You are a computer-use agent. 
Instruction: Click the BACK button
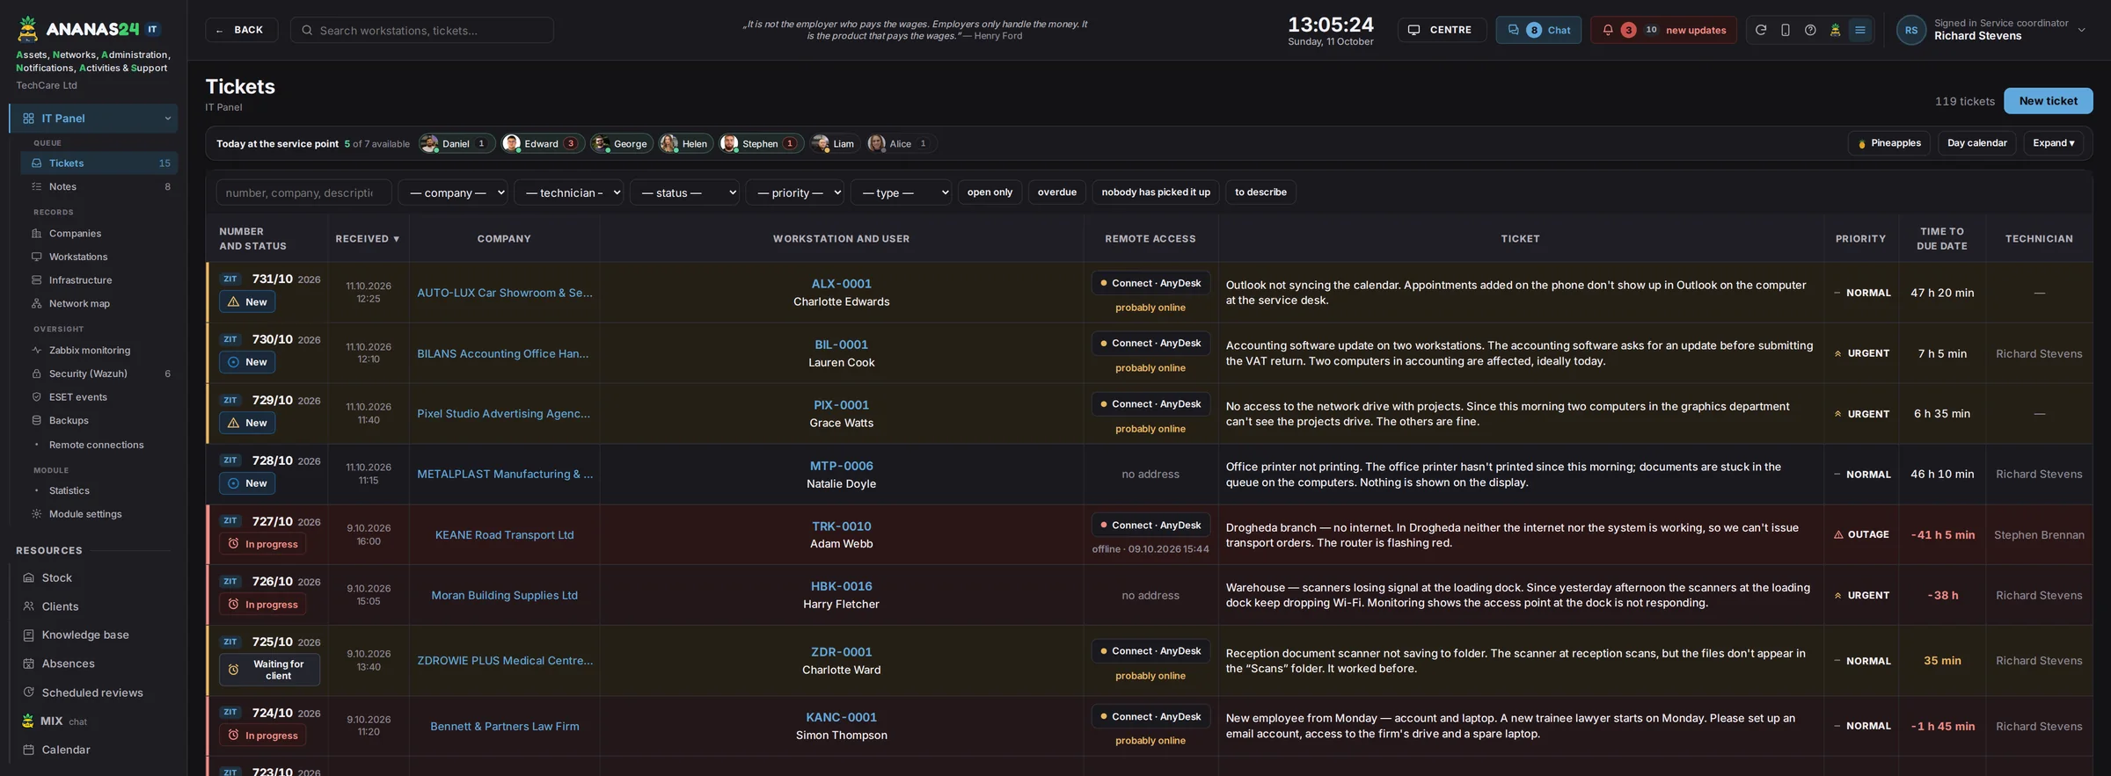(x=241, y=30)
